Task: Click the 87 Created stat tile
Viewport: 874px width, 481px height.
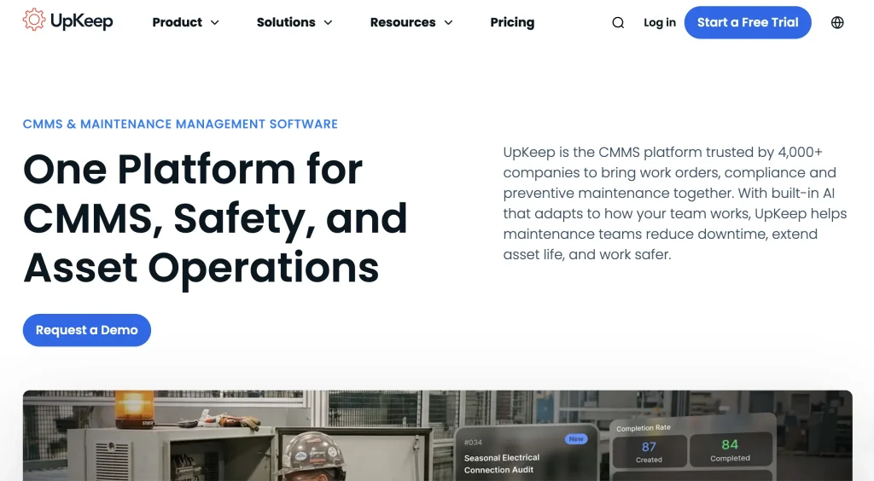Action: tap(650, 451)
